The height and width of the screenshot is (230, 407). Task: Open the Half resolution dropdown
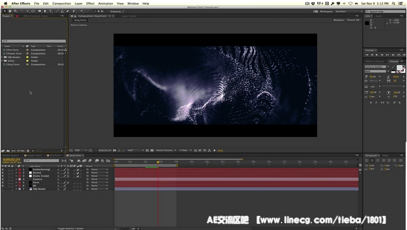(x=135, y=150)
